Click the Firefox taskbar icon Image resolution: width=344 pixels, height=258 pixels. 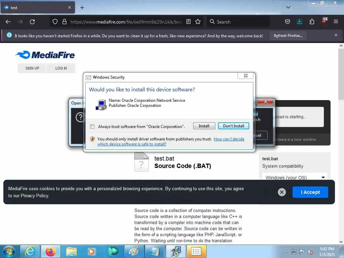(x=51, y=251)
